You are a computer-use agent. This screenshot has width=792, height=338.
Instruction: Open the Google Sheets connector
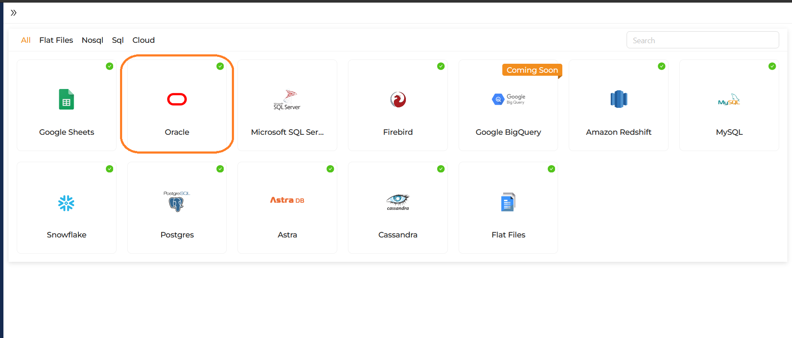[x=66, y=105]
